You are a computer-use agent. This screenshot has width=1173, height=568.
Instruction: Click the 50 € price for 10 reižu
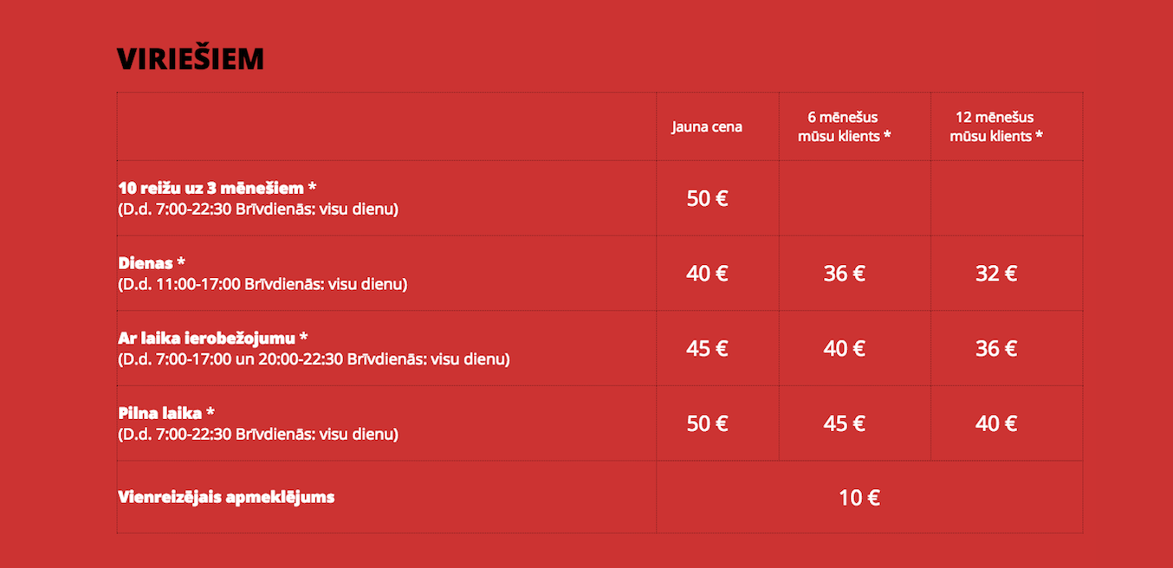[x=707, y=198]
